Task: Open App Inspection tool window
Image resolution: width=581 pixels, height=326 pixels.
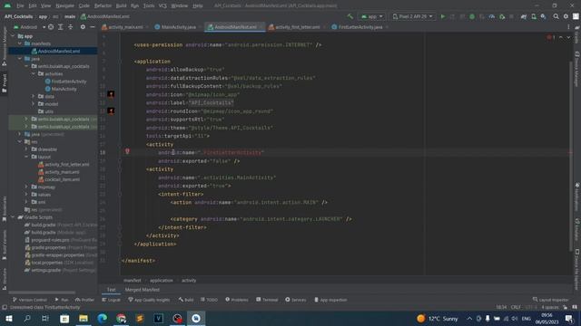Action: click(330, 300)
